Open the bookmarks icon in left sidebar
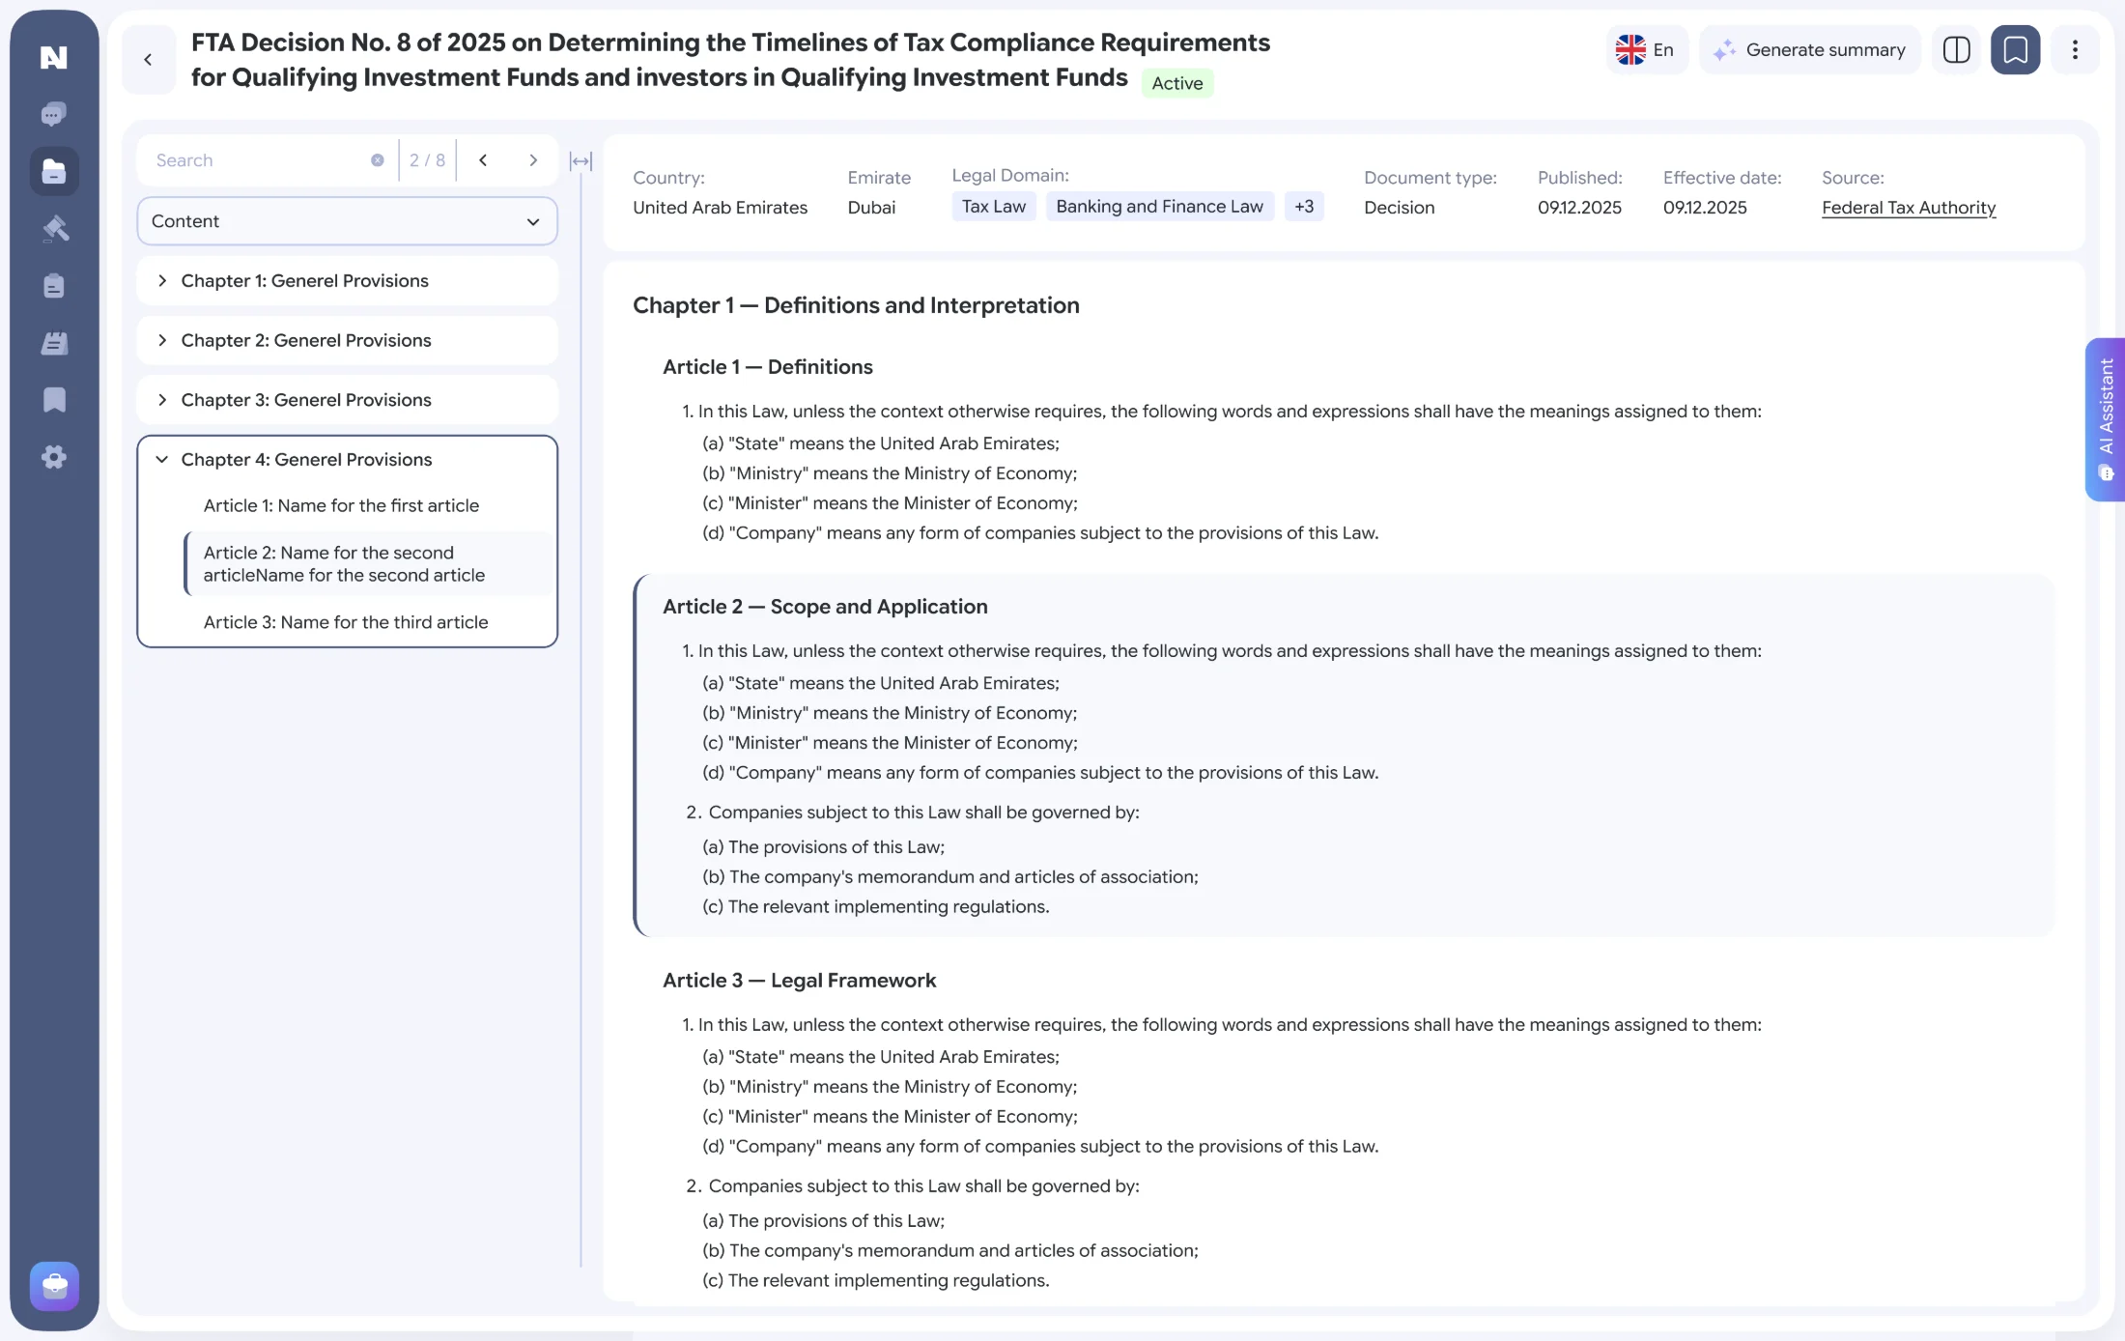Screen dimensions: 2125x1341 coord(54,400)
